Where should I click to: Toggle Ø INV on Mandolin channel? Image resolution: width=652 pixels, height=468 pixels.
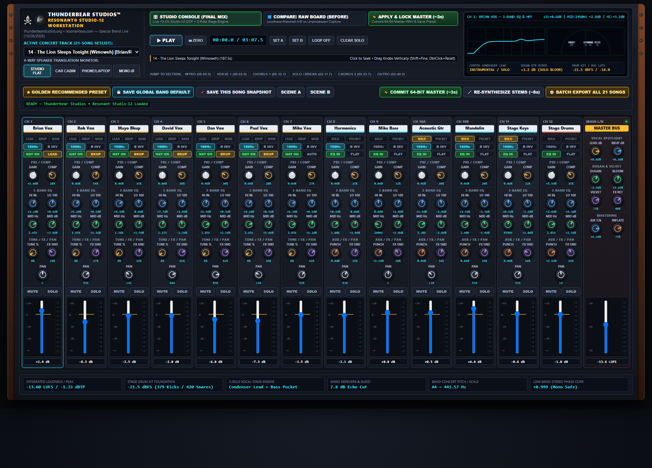(485, 147)
